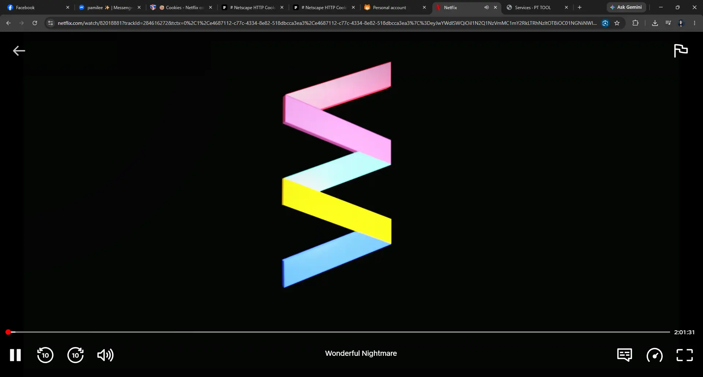Viewport: 703px width, 377px height.
Task: Open the Chrome three-dot menu
Action: (x=695, y=23)
